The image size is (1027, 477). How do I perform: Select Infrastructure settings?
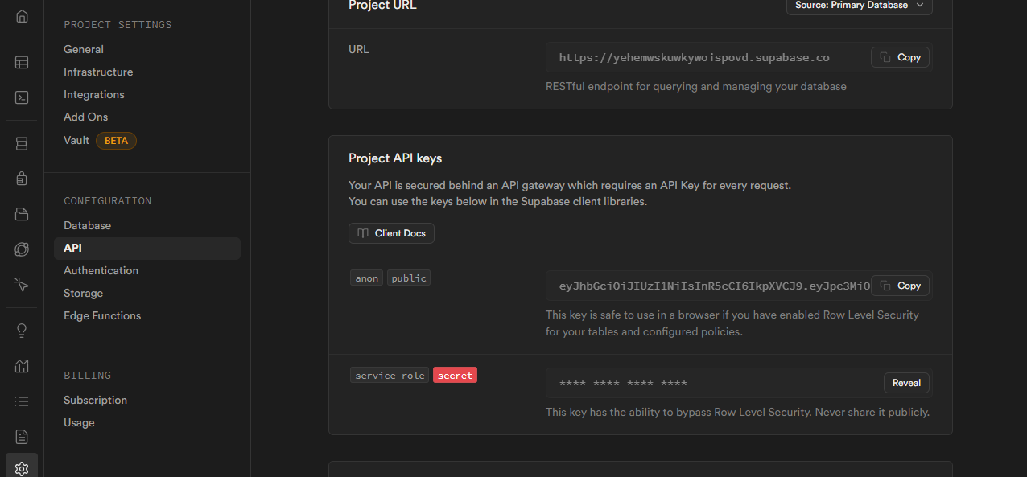98,72
